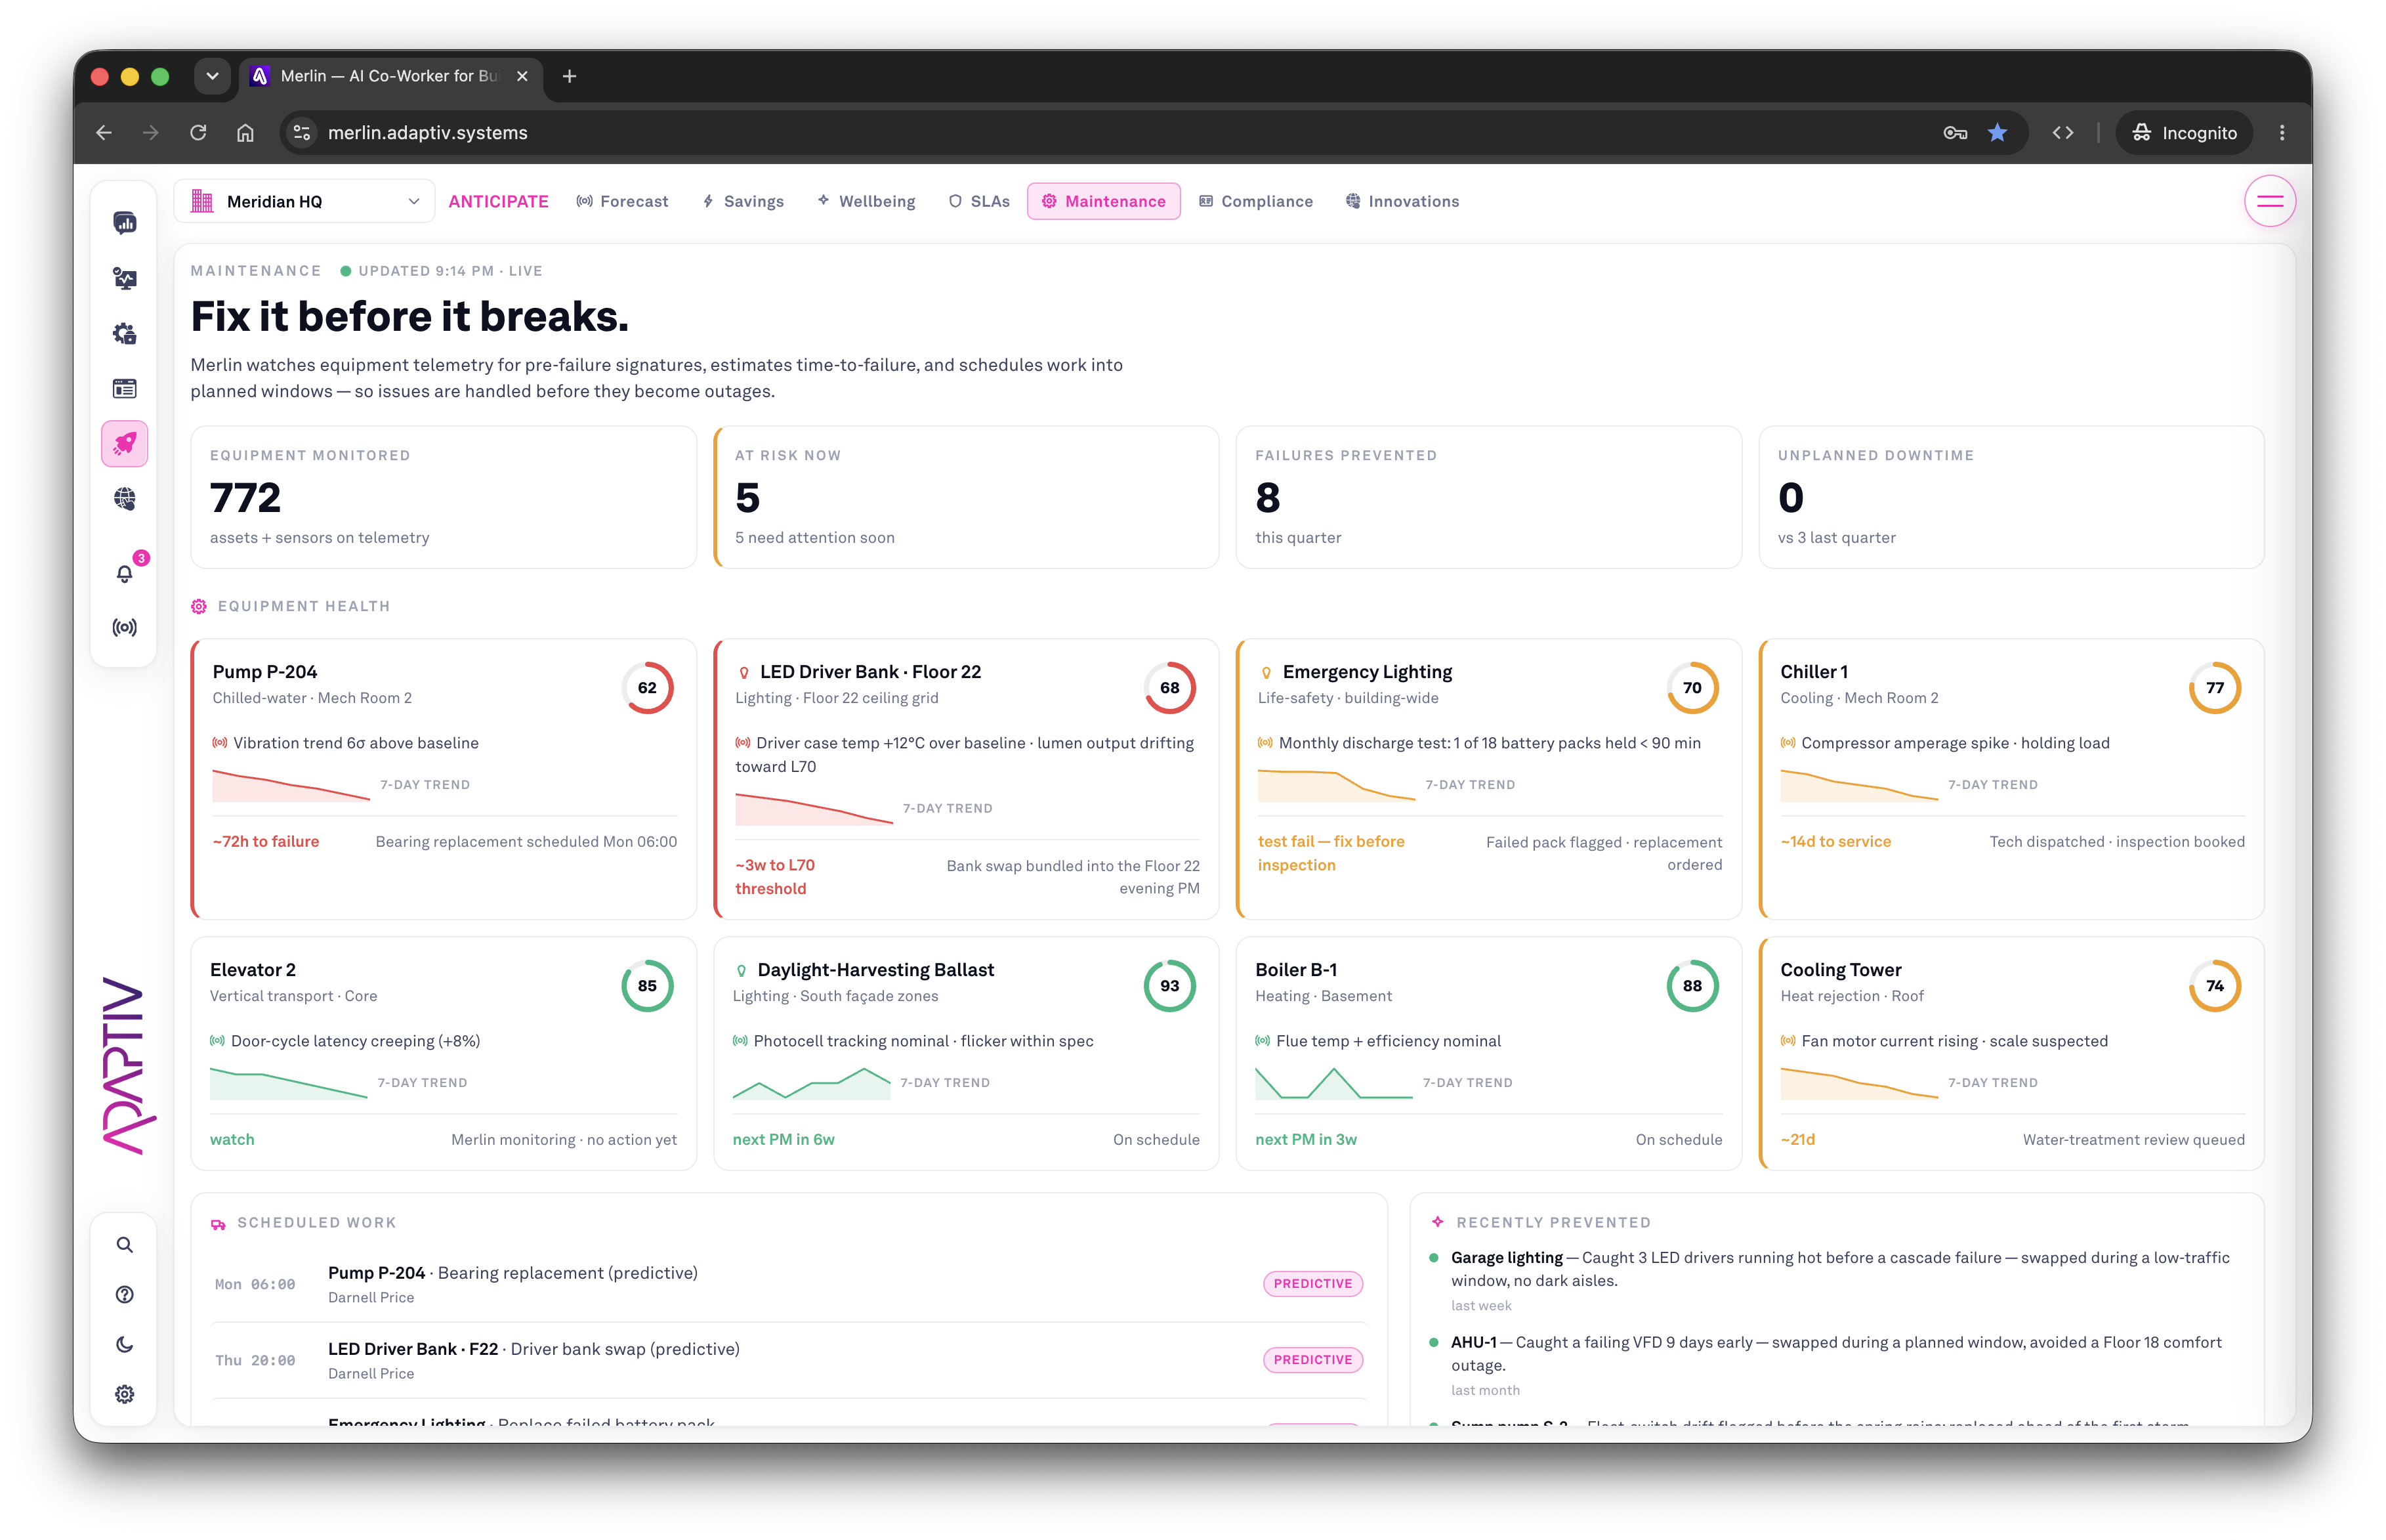The image size is (2386, 1540).
Task: Click the Adaptiv logo
Action: (x=129, y=1066)
